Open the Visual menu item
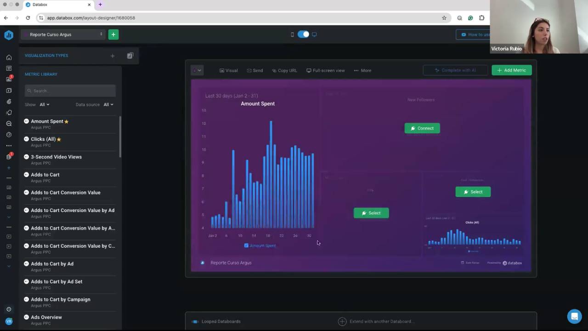 (x=228, y=70)
